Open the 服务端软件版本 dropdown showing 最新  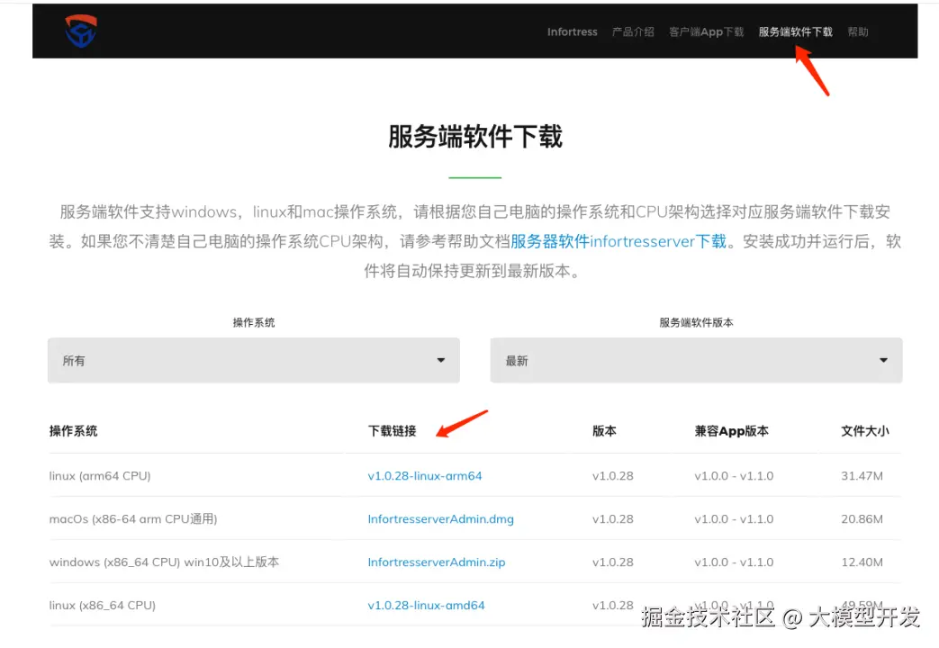pos(696,361)
